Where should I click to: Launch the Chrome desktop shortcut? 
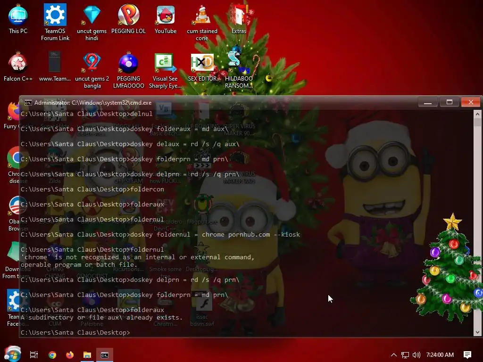tap(13, 165)
